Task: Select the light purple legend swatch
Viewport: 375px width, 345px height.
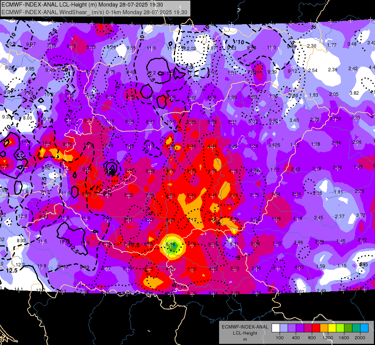Action: [292, 328]
